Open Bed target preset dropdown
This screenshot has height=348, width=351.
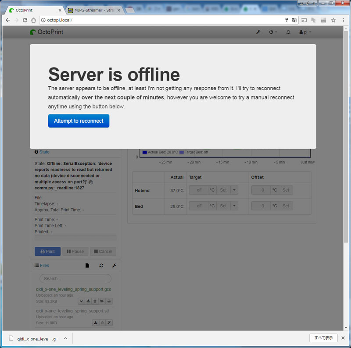coord(234,206)
